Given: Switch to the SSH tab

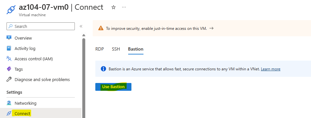Looking at the screenshot, I should (116, 49).
